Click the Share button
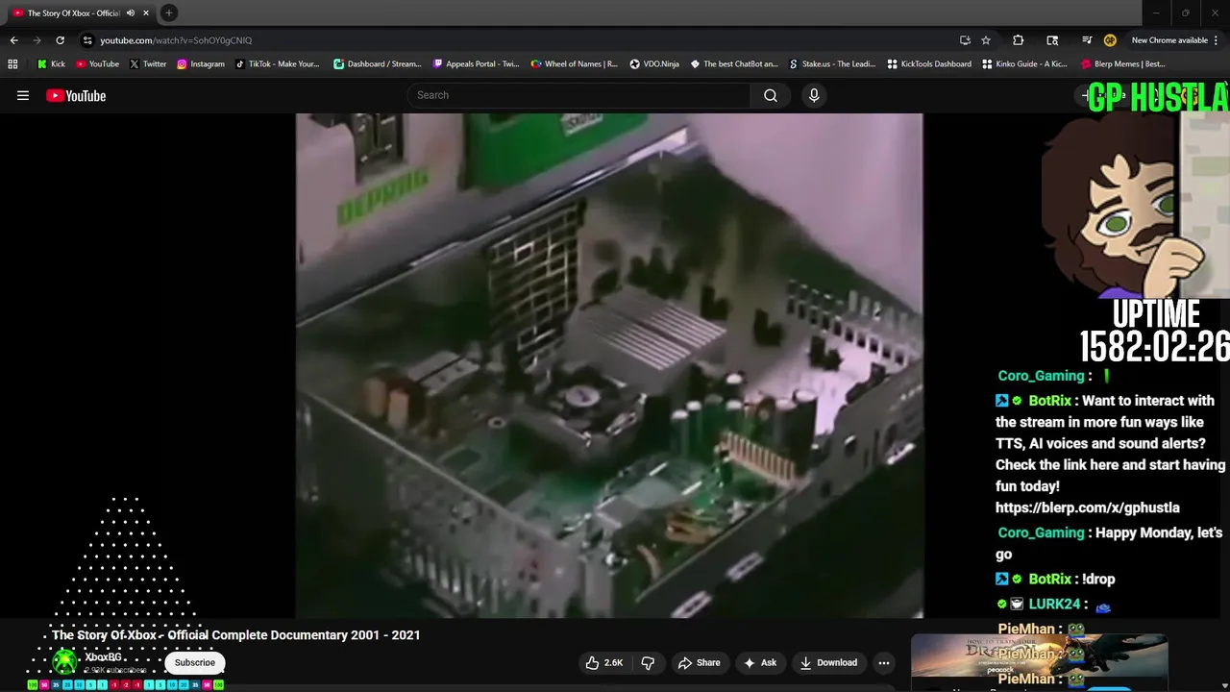The height and width of the screenshot is (692, 1230). [x=699, y=662]
